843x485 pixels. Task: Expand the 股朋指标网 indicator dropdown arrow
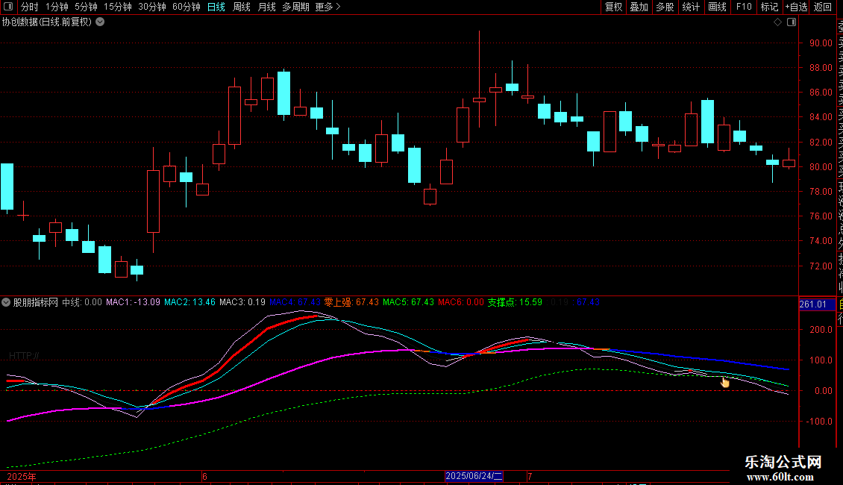click(6, 303)
